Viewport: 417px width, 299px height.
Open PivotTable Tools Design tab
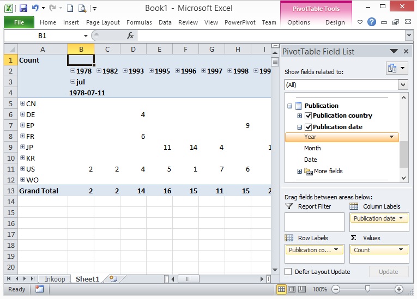tap(335, 22)
